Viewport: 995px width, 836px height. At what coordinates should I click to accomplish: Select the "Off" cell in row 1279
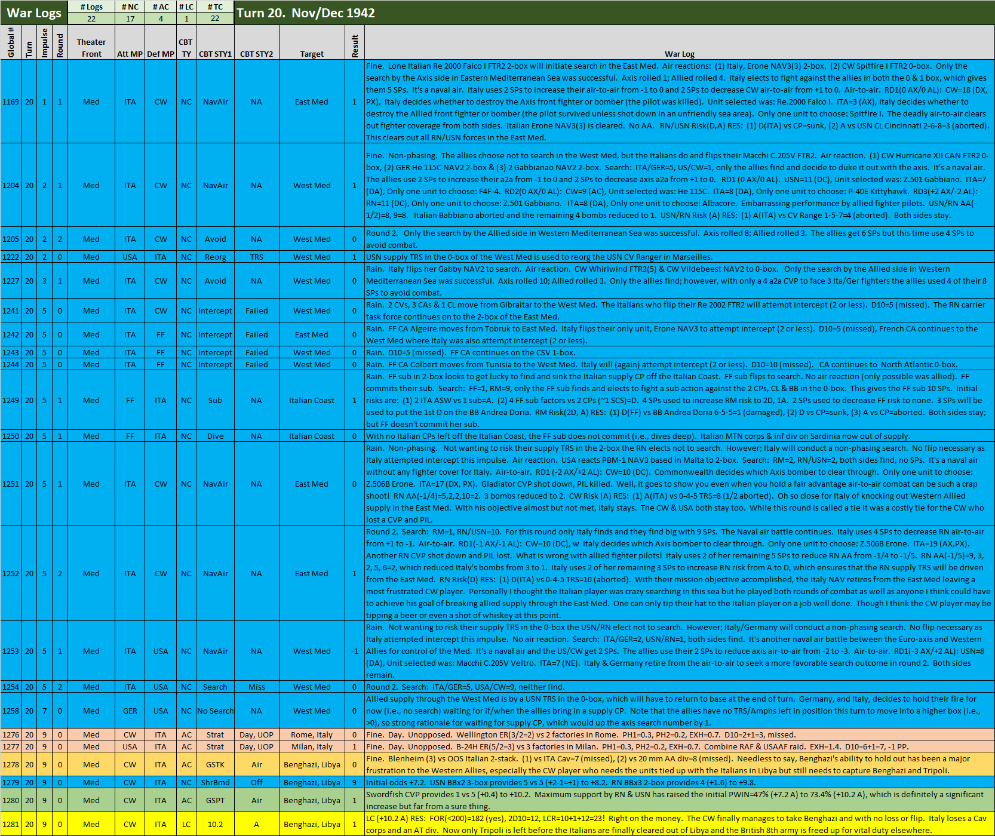pos(256,782)
